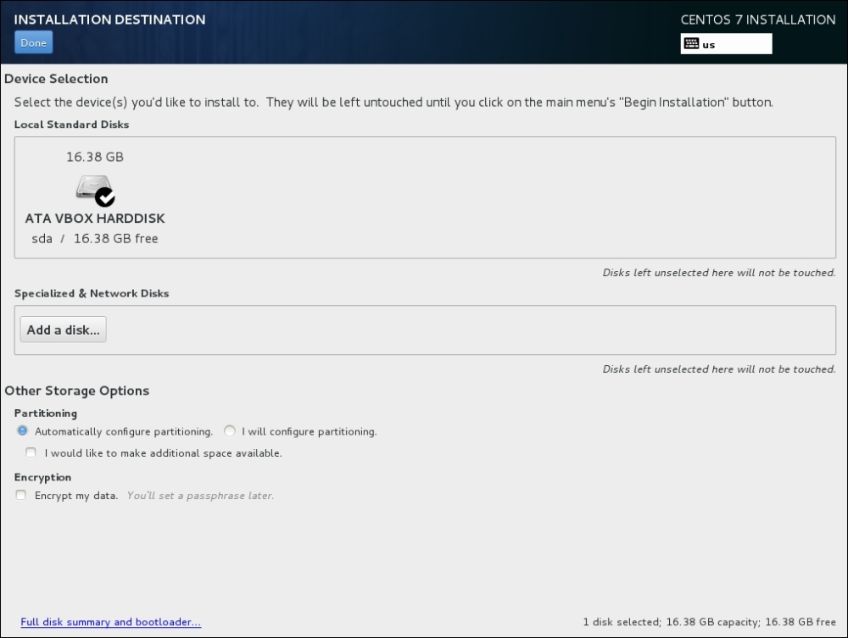Screen dimensions: 848x638
Task: Click the 1 disk selected status text
Action: pos(709,622)
